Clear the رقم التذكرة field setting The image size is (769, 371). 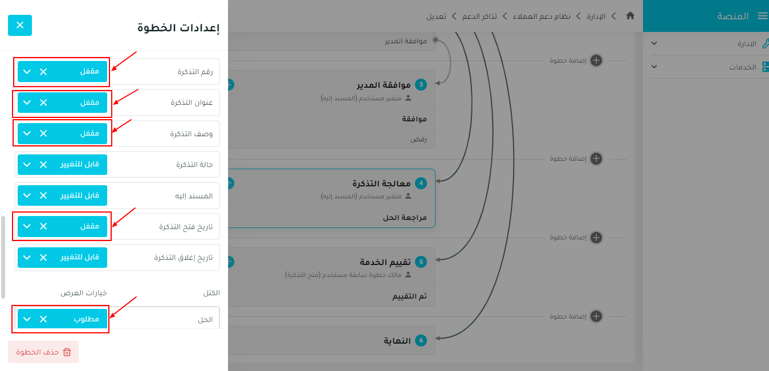click(43, 72)
